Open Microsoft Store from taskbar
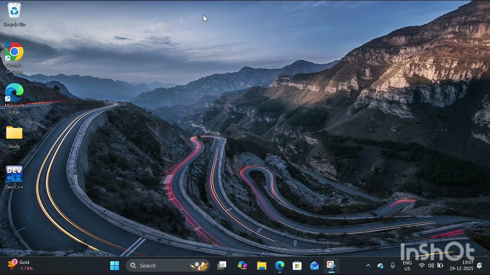 click(297, 265)
